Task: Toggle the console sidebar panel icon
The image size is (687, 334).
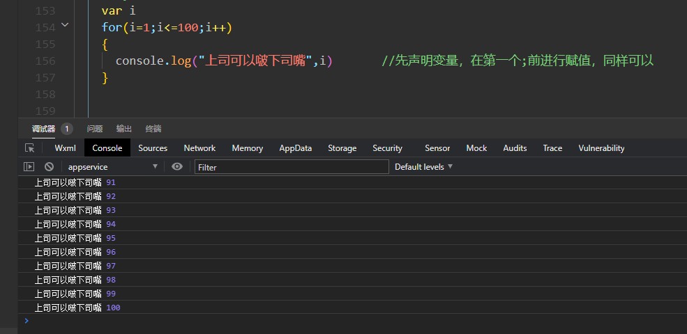Action: point(29,166)
